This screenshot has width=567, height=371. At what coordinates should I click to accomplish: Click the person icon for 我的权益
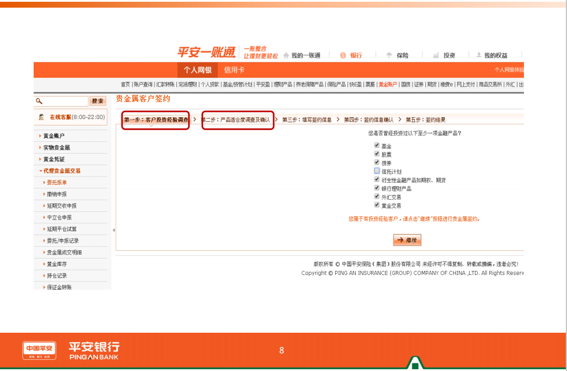478,55
